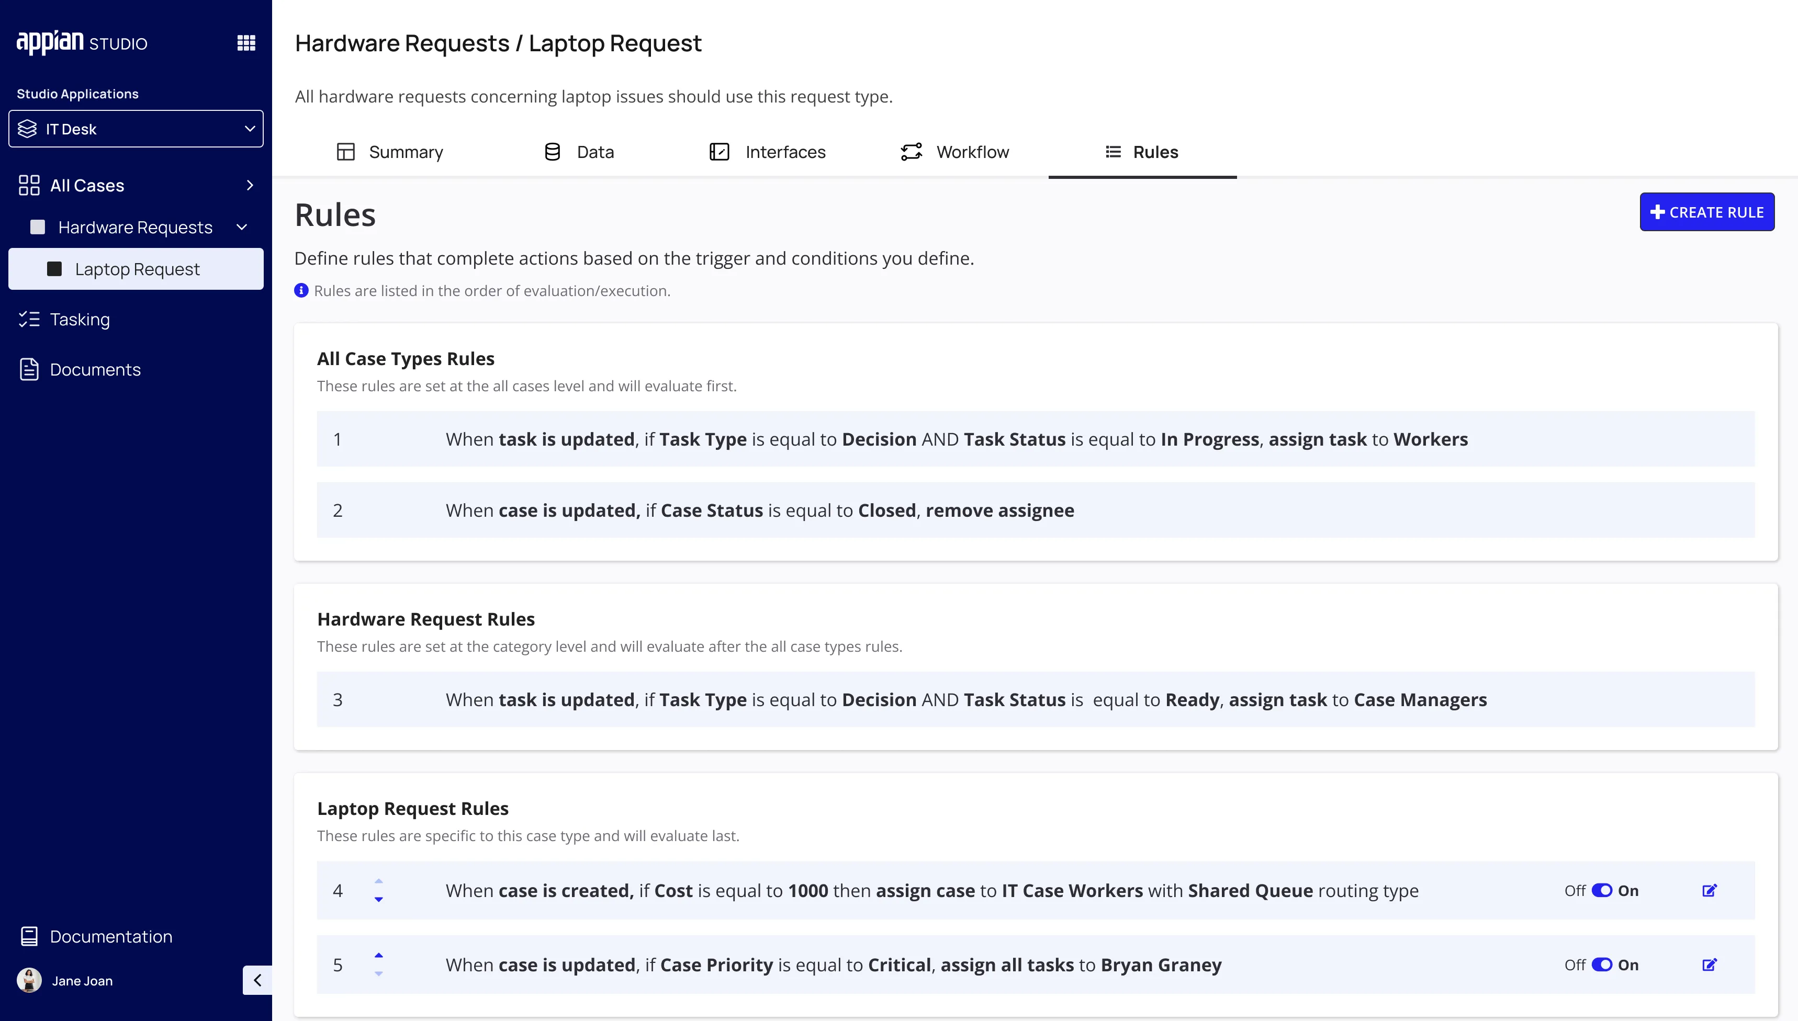
Task: Move rule 4 down with arrow
Action: click(379, 900)
